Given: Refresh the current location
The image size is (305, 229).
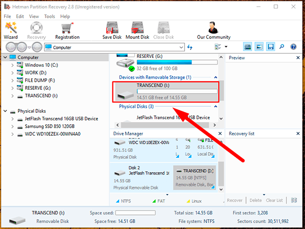Looking at the screenshot, I should [190, 47].
